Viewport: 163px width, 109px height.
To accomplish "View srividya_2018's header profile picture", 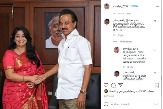I will tap(107, 6).
